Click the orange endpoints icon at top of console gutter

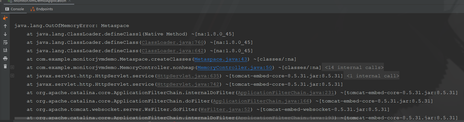click(x=5, y=18)
